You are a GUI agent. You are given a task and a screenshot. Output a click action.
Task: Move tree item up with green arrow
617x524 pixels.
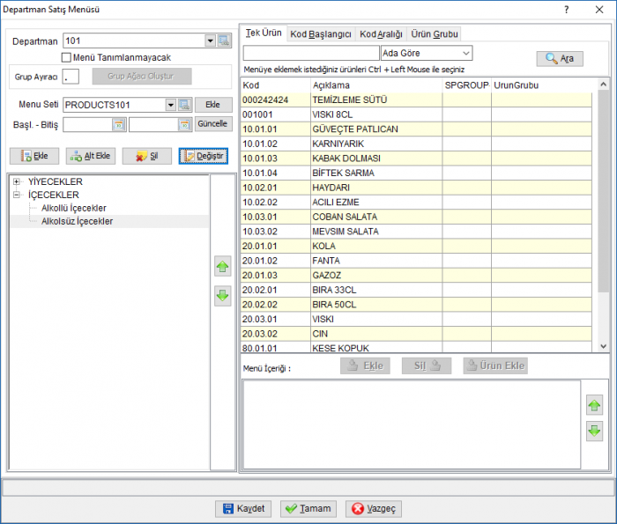click(223, 267)
